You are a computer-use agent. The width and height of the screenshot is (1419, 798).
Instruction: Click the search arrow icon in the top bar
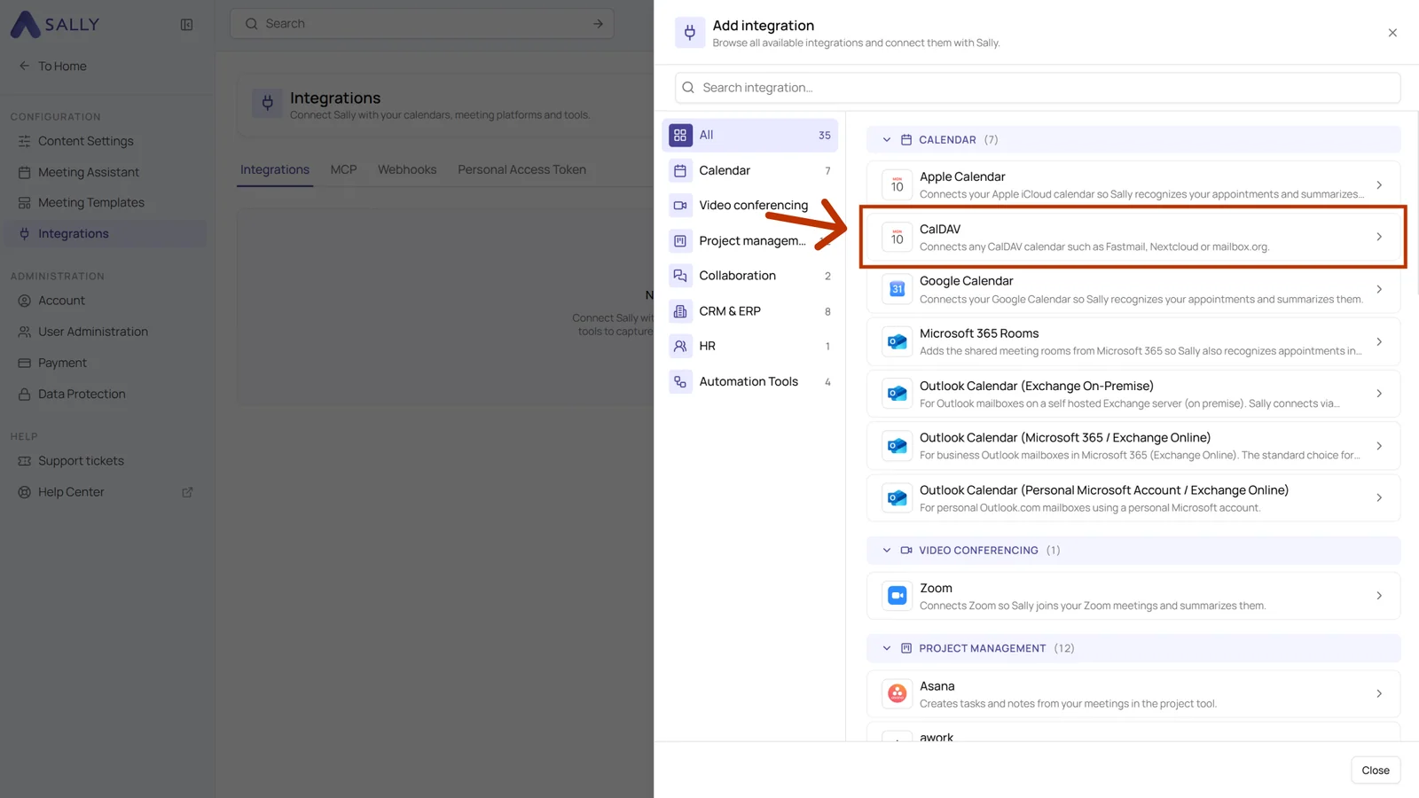tap(598, 24)
